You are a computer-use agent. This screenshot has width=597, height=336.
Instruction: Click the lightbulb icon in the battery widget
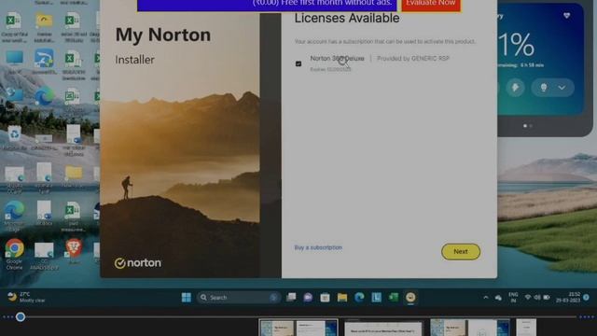pos(544,88)
